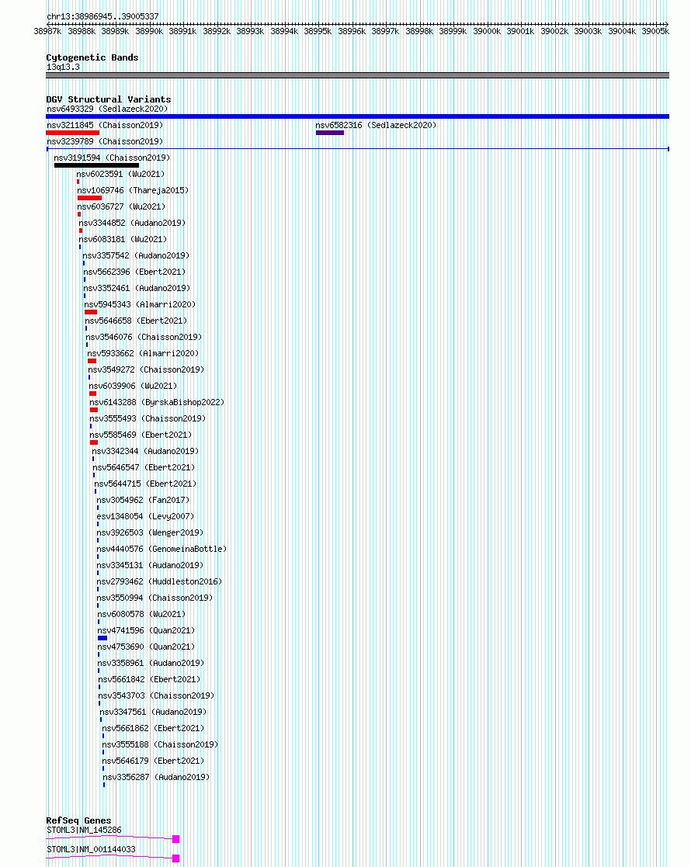Open variant nsv4440576 (GenomeinaBottle)
The height and width of the screenshot is (867, 691).
pos(162,550)
